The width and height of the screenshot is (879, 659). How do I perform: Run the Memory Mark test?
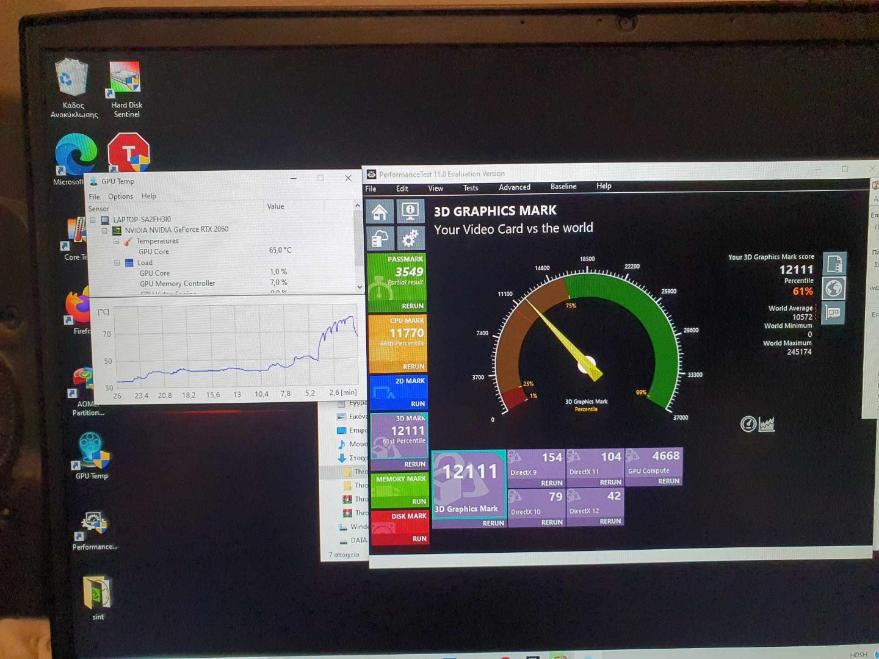click(419, 502)
